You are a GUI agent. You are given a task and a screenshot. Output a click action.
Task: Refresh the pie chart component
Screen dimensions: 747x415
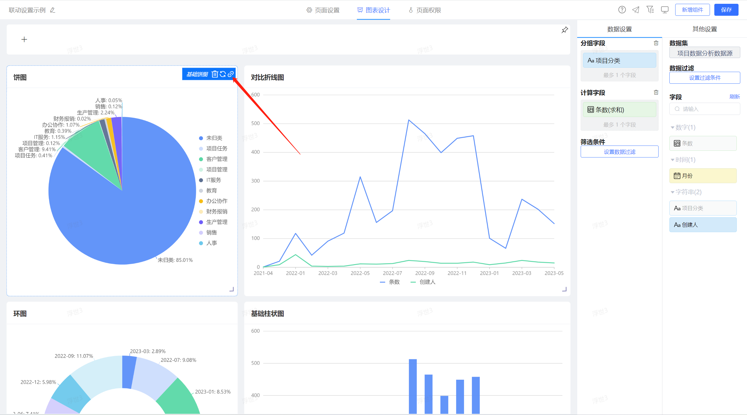coord(223,74)
